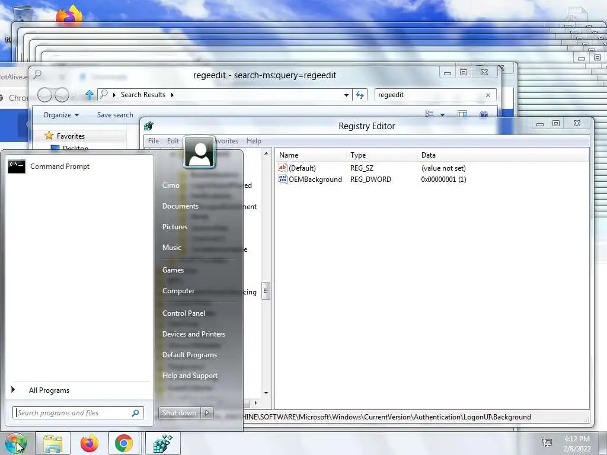Open Recycle Bin on desktop
The image size is (607, 455).
click(x=23, y=14)
